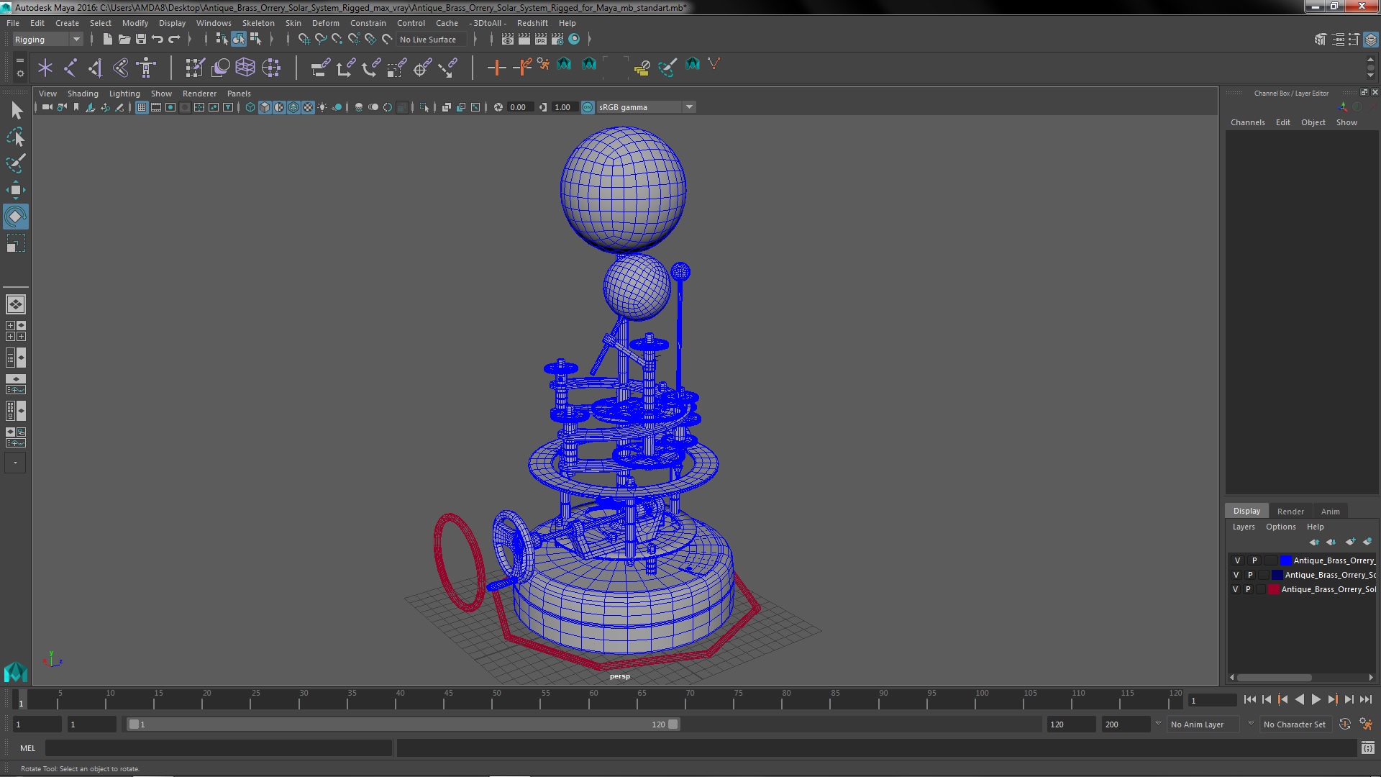1381x777 pixels.
Task: Click the Create Joints shelf icon
Action: point(70,68)
